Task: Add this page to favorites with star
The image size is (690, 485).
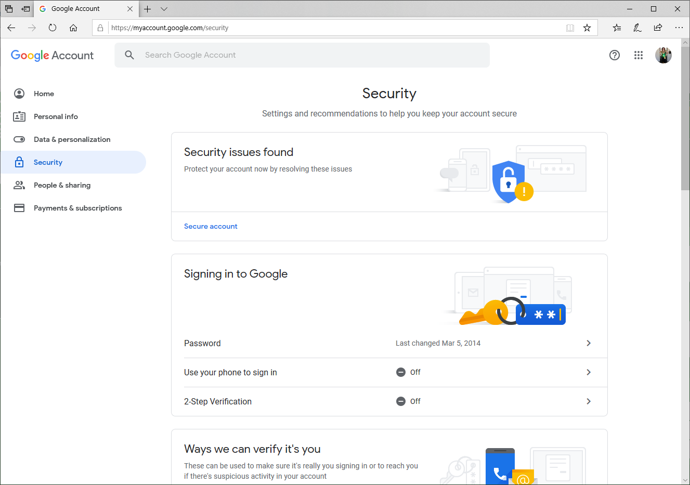Action: [x=587, y=28]
